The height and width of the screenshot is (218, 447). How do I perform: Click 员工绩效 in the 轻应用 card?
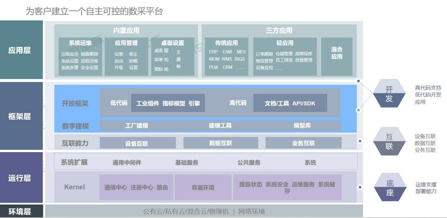click(284, 60)
